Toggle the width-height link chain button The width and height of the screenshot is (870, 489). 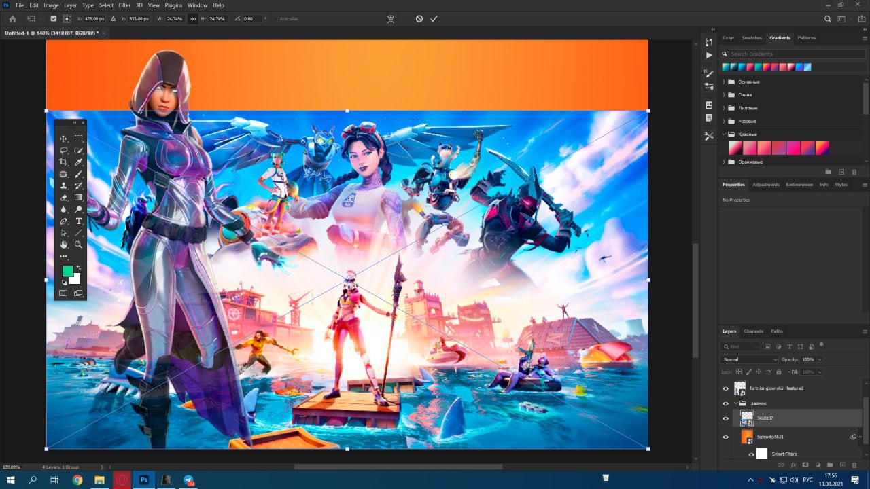pos(193,19)
